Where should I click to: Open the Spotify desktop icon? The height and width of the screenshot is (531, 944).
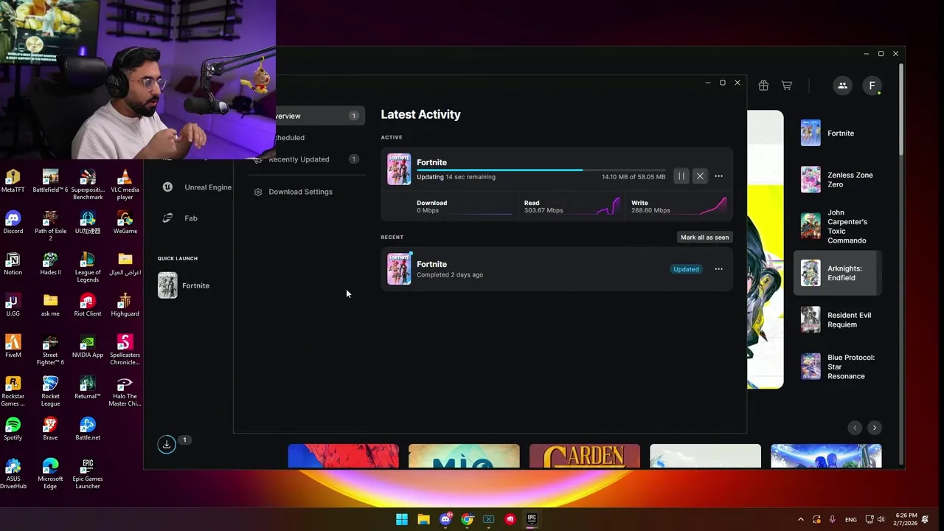coord(13,428)
